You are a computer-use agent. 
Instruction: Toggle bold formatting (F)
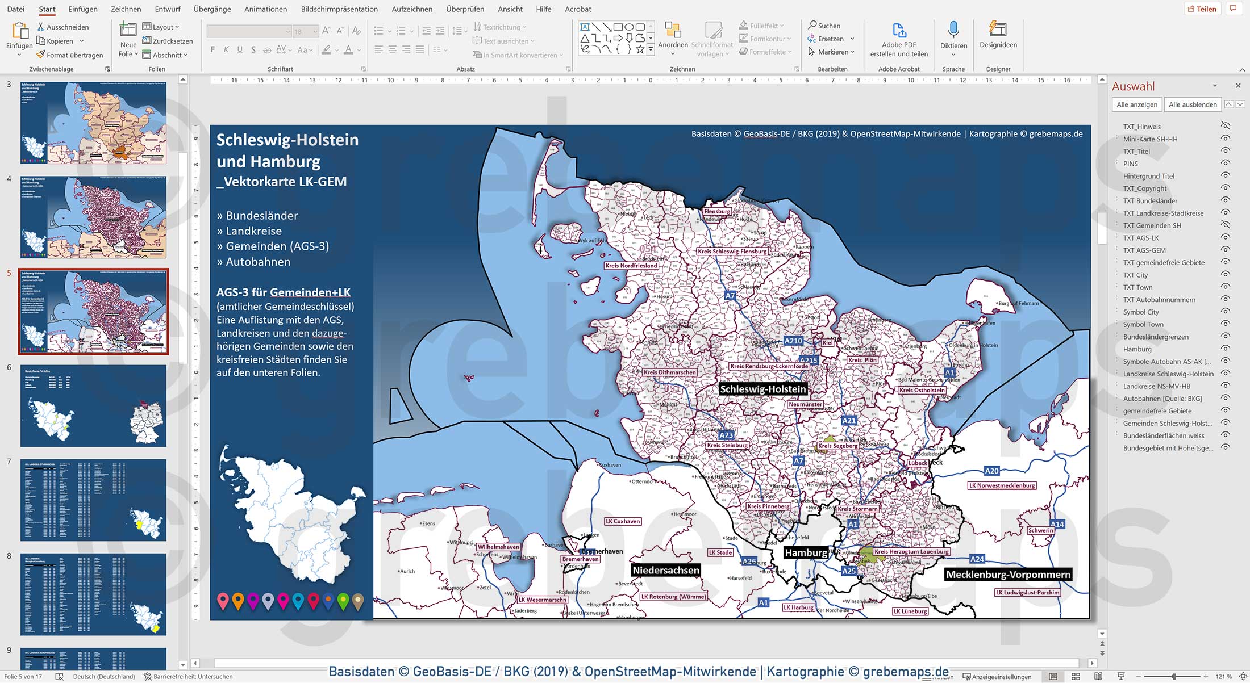click(x=213, y=50)
